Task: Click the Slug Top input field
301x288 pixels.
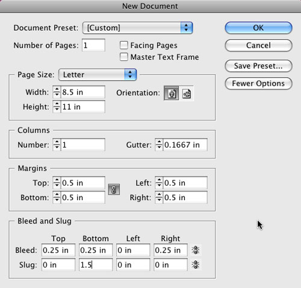Action: tap(58, 265)
